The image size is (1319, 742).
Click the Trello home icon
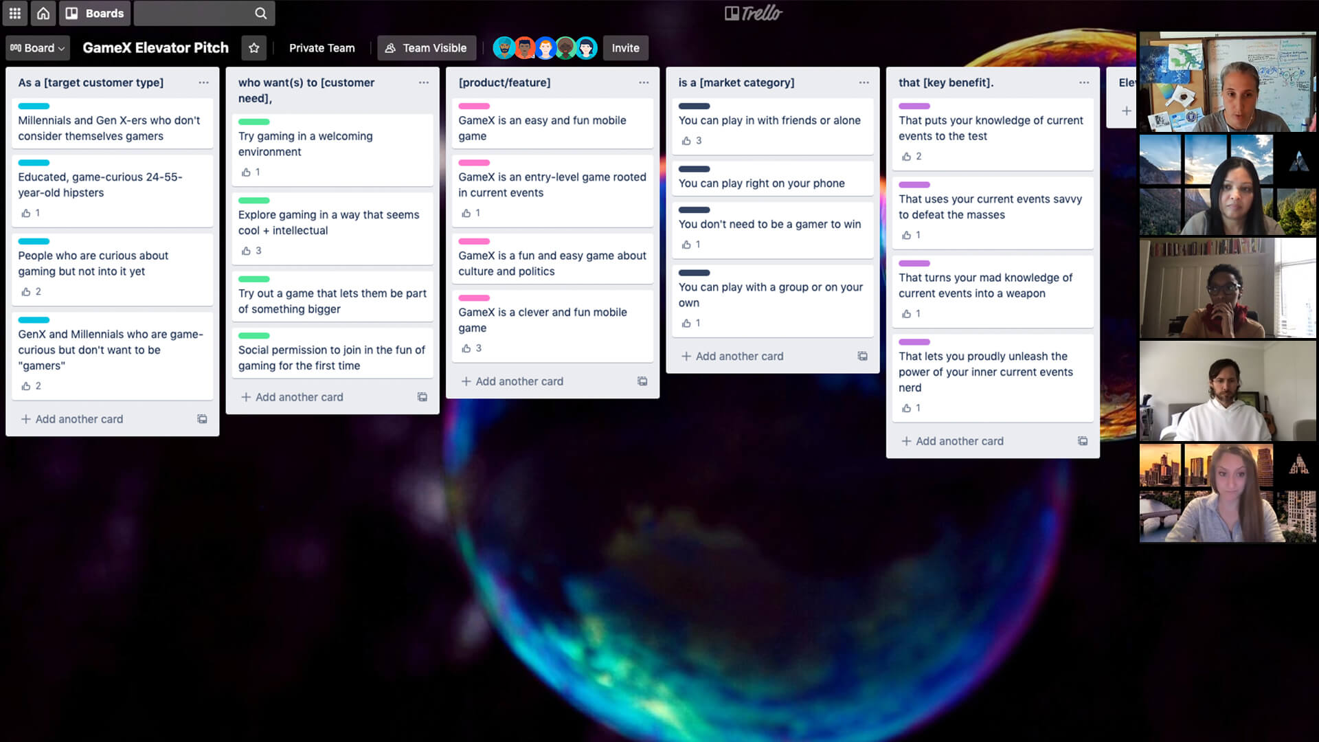(43, 14)
